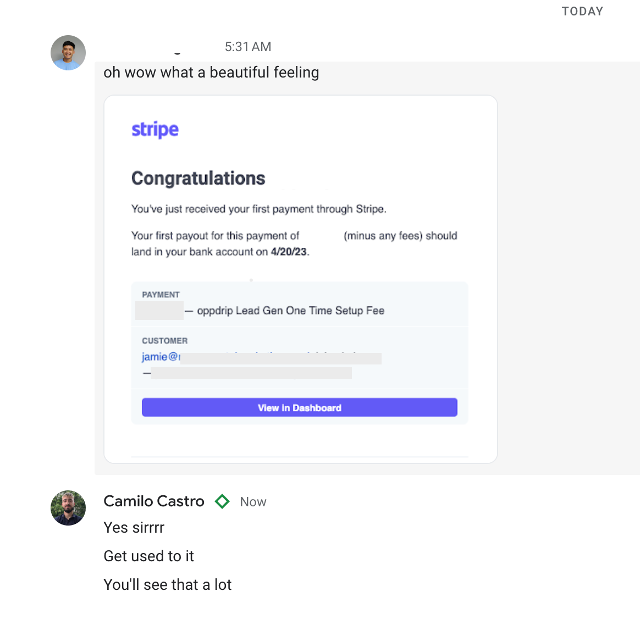Select the message 'oh wow what a beautiful feeling'
The image size is (640, 619).
tap(212, 73)
